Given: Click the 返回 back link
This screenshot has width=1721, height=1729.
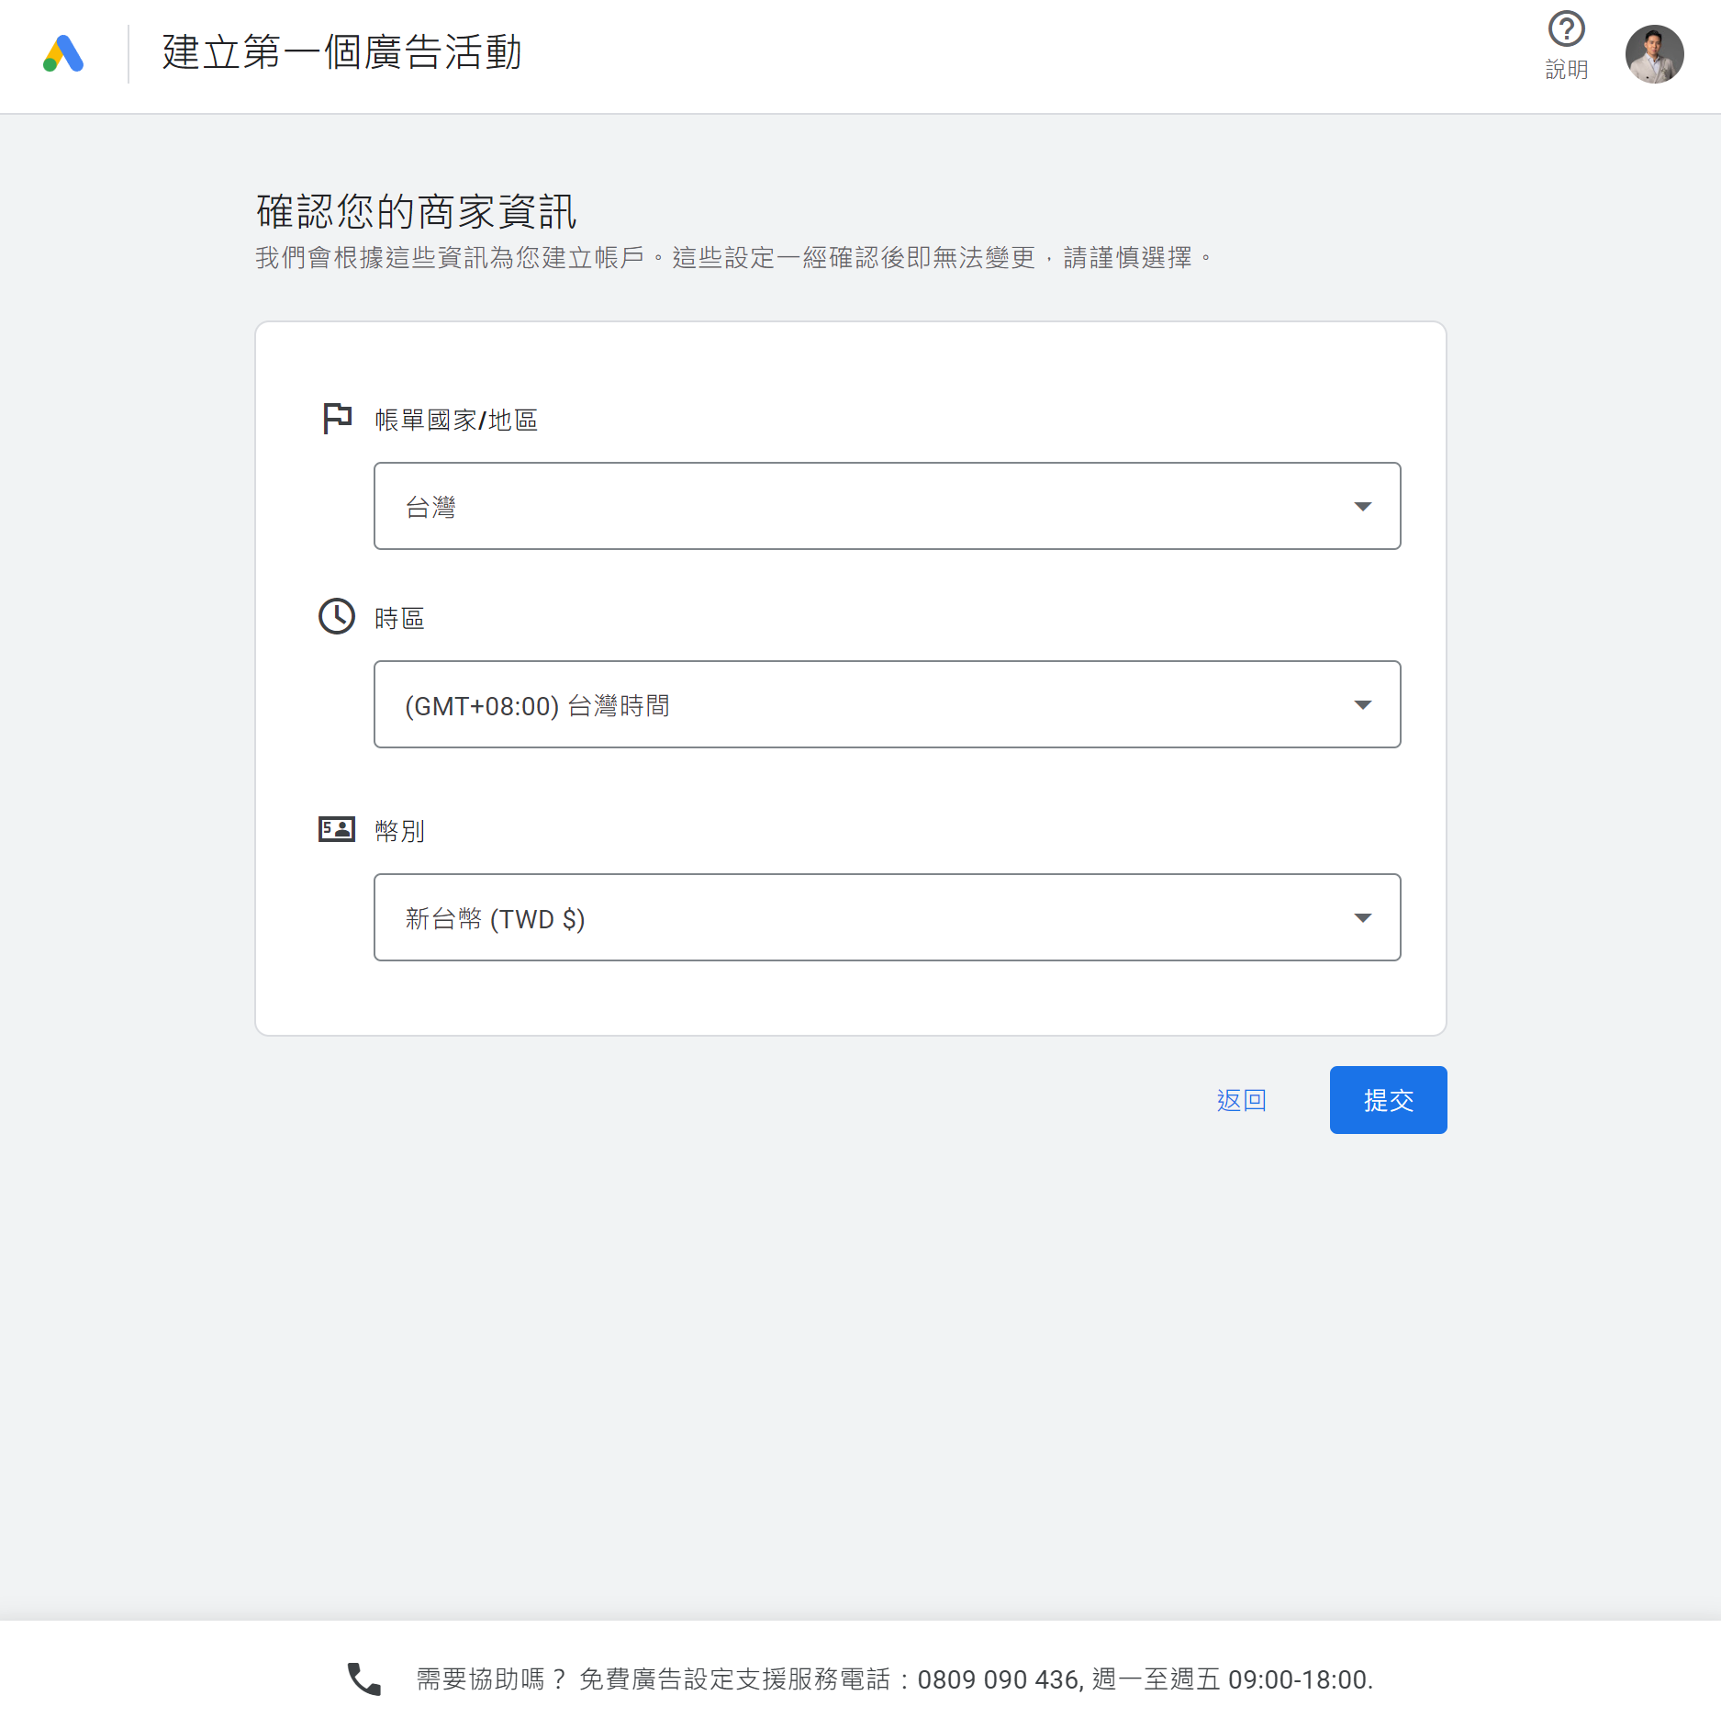Looking at the screenshot, I should [1241, 1100].
